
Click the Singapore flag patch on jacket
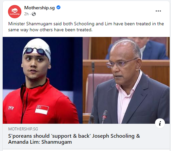pyautogui.click(x=42, y=110)
